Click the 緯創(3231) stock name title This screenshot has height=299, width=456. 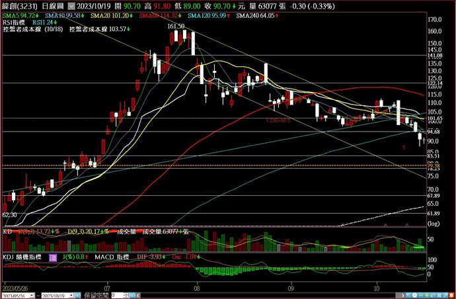pyautogui.click(x=19, y=4)
